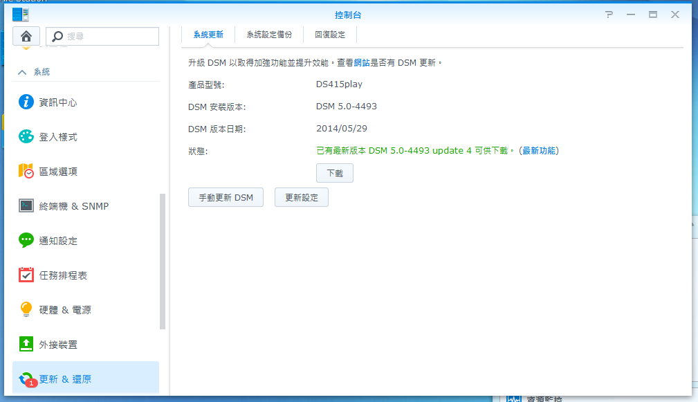698x402 pixels.
Task: Open the 最新功能 link
Action: 539,150
